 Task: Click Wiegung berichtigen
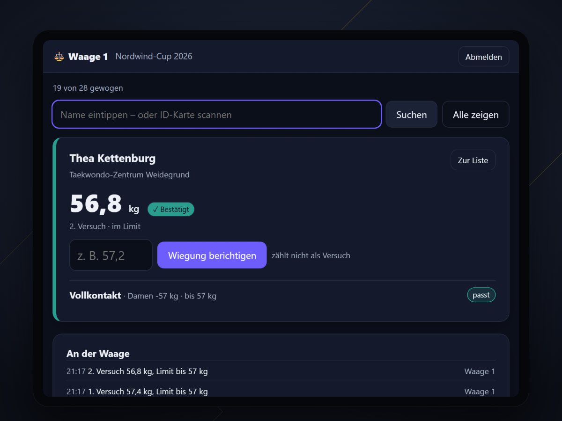[212, 255]
